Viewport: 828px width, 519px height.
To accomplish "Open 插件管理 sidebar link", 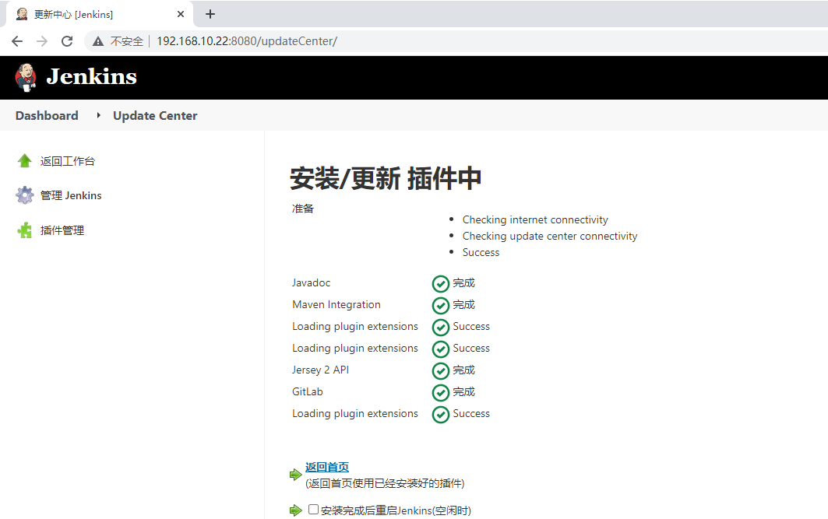I will pos(62,230).
